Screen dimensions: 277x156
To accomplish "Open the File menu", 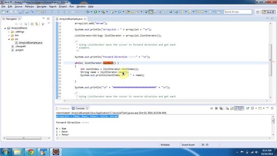I will click(x=3, y=6).
